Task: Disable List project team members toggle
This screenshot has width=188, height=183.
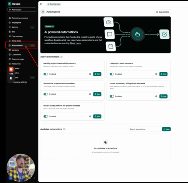Action: 112,74
